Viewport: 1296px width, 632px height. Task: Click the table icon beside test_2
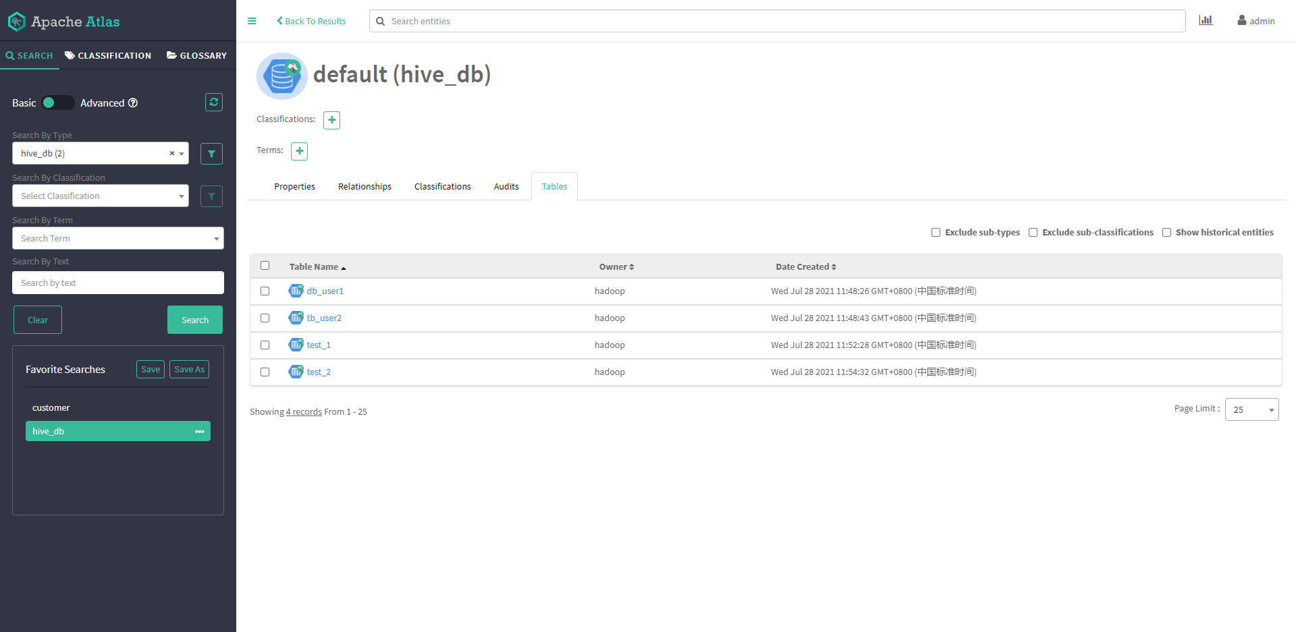tap(296, 372)
